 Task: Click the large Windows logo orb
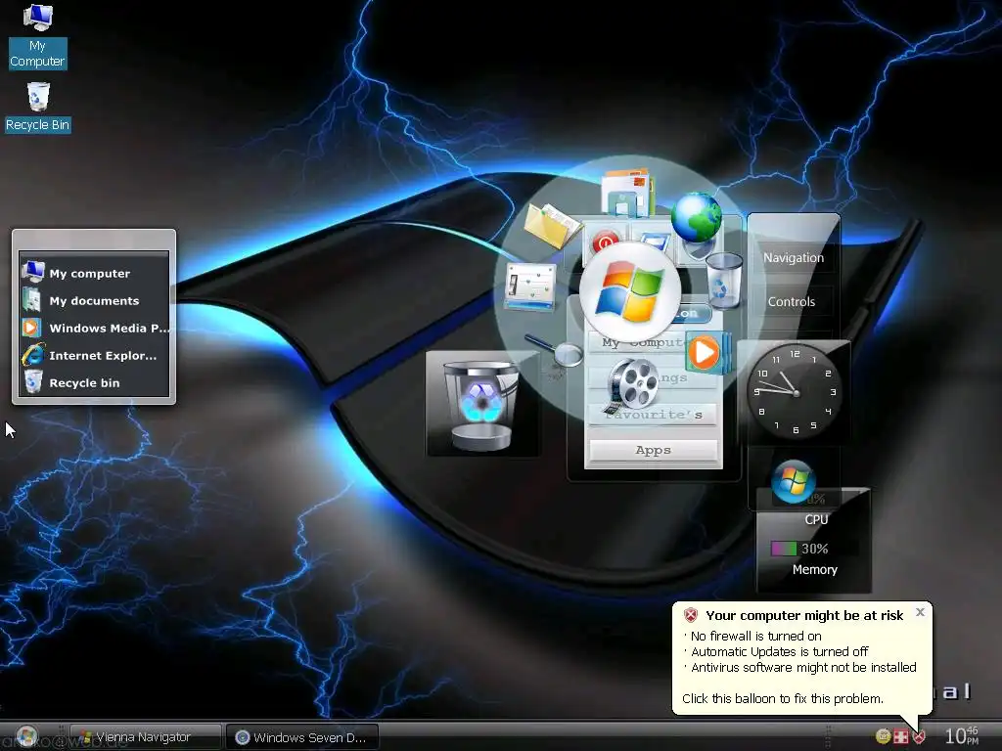pos(630,292)
